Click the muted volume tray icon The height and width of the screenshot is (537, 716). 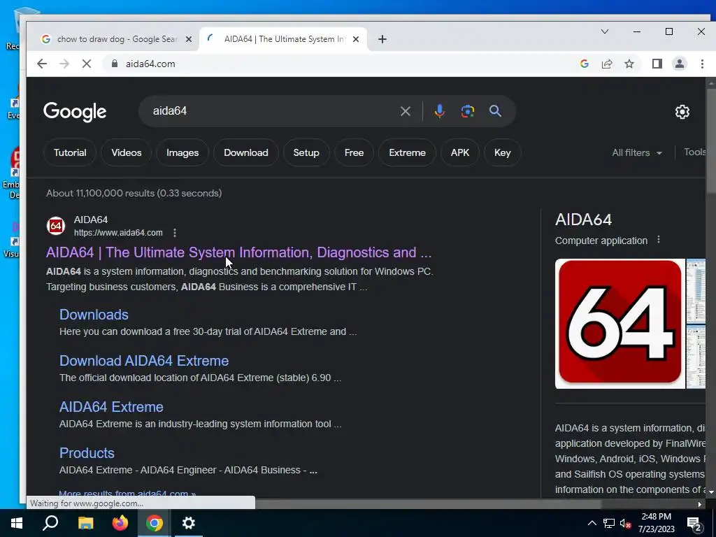(626, 523)
